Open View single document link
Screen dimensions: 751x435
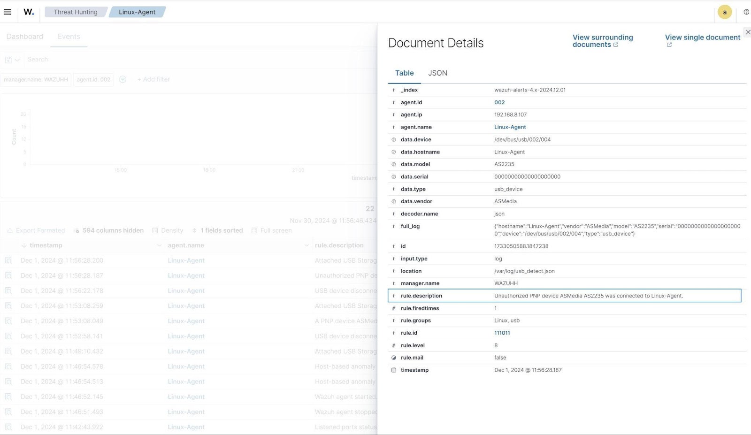[703, 40]
